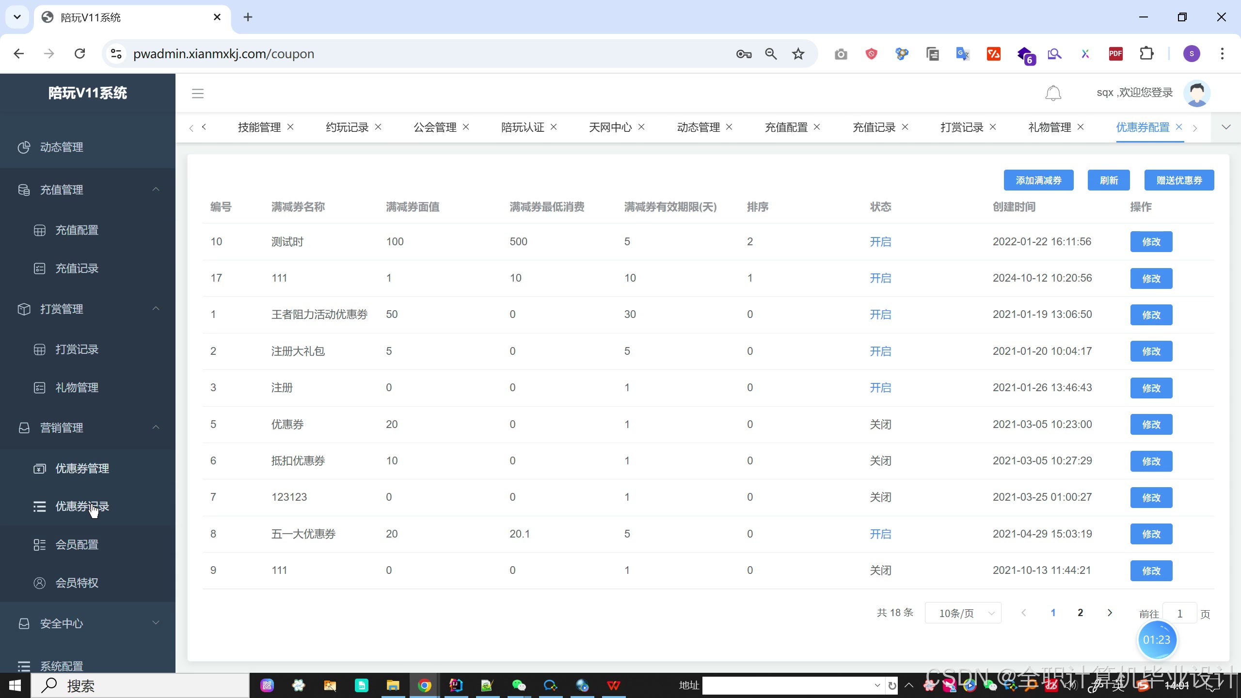Click the Google Translate extension icon
1241x698 pixels.
coord(963,53)
